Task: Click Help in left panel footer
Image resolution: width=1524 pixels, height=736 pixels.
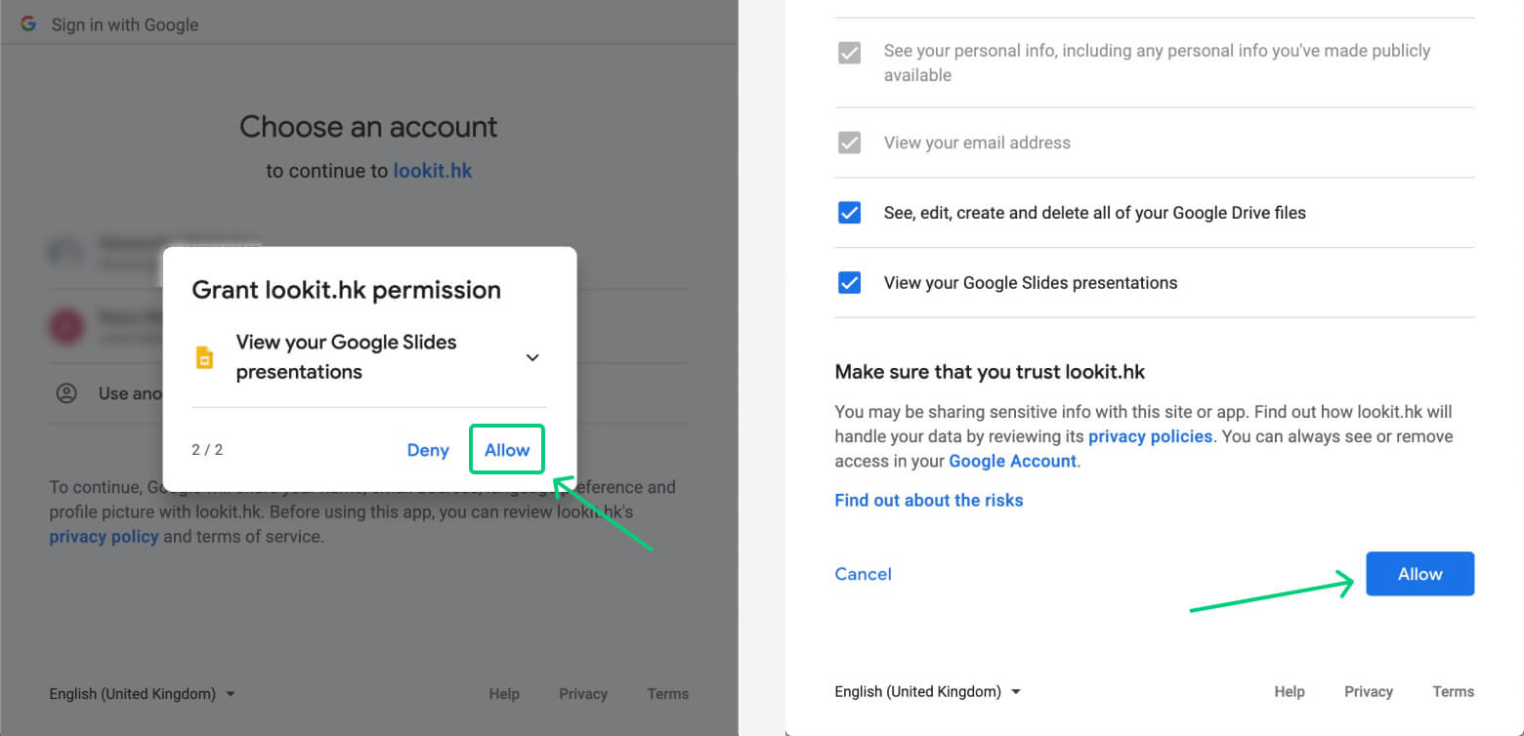Action: (504, 694)
